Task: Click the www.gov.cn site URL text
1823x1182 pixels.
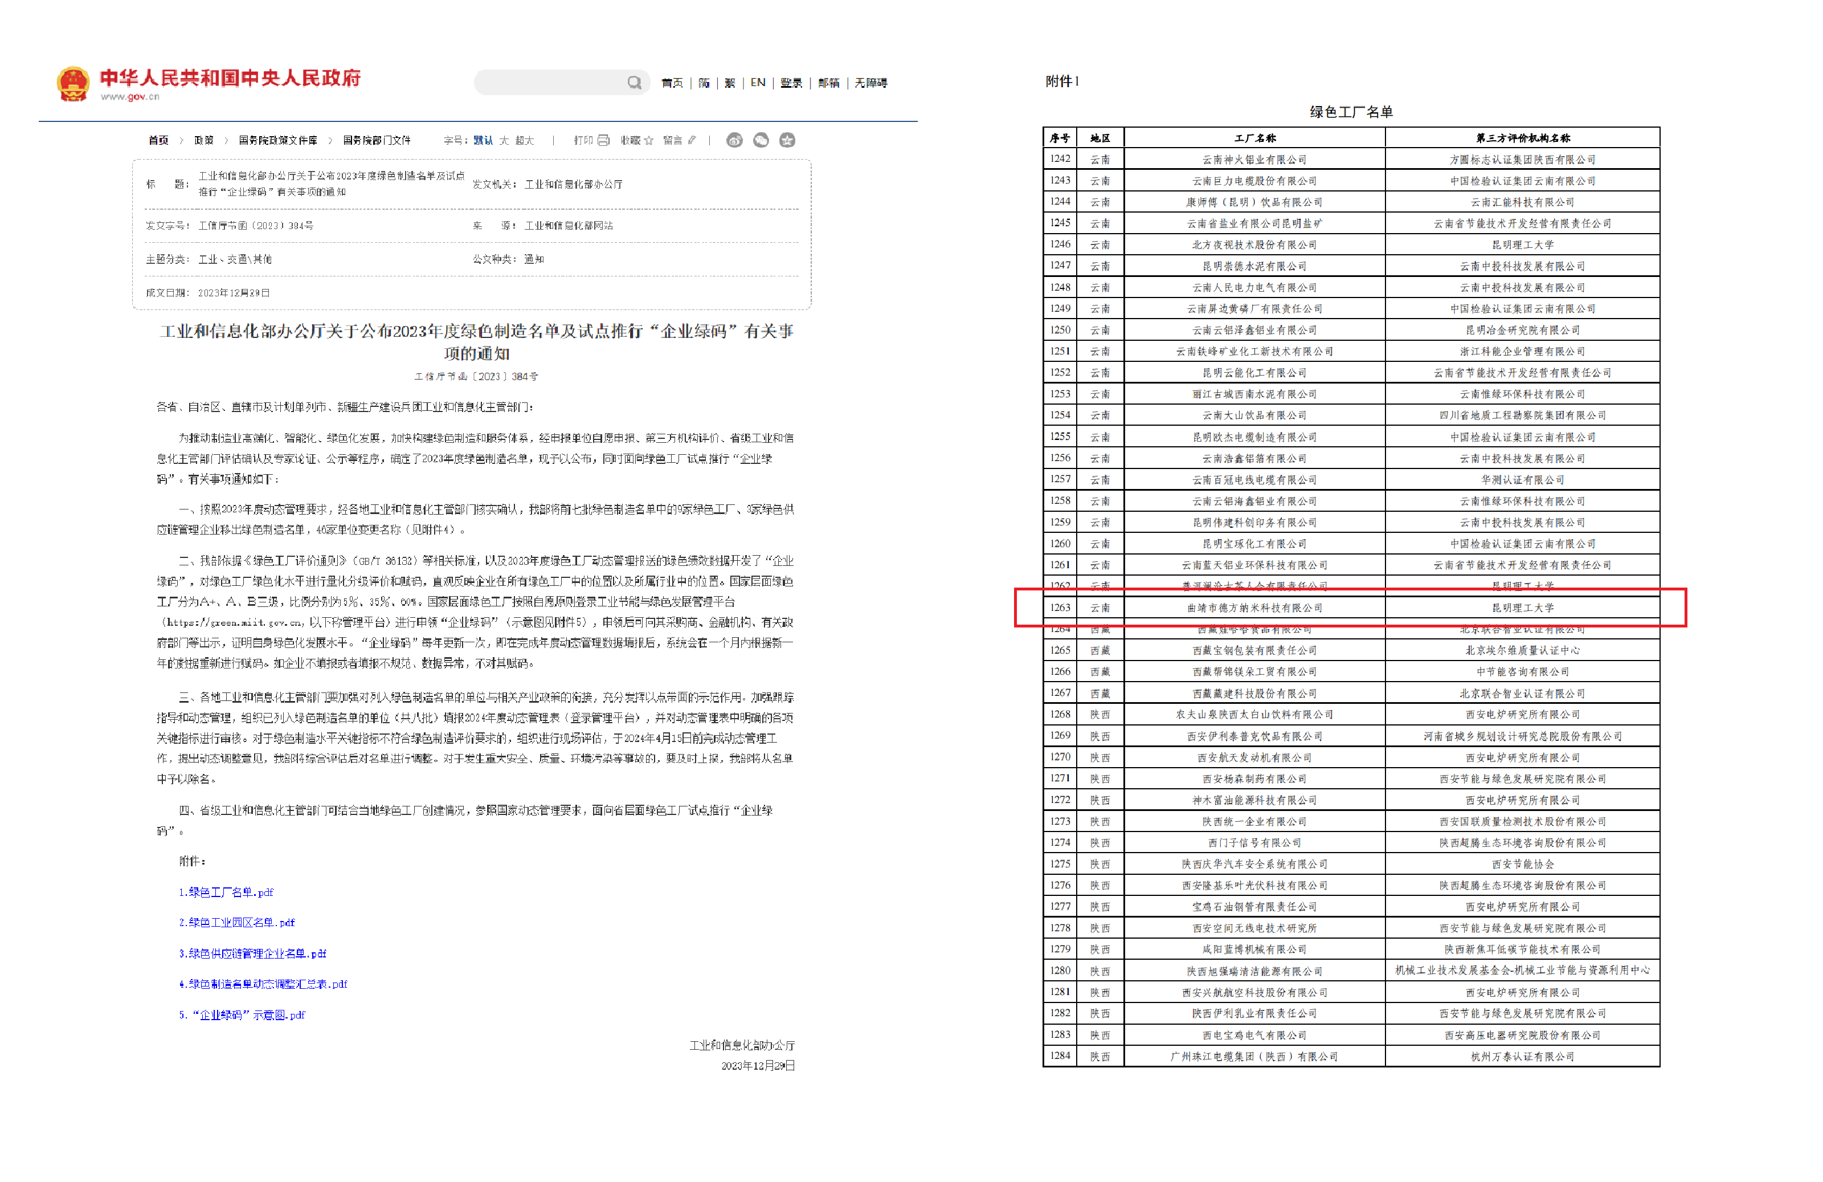Action: [x=130, y=96]
